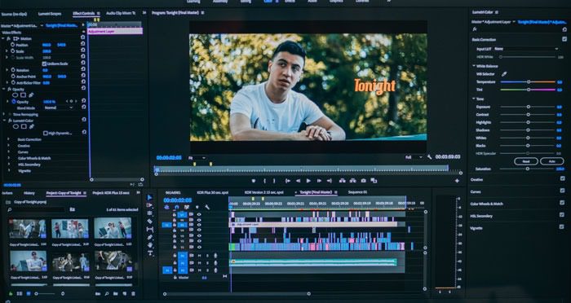This screenshot has width=571, height=303.
Task: Step forward one frame
Action: tap(319, 181)
